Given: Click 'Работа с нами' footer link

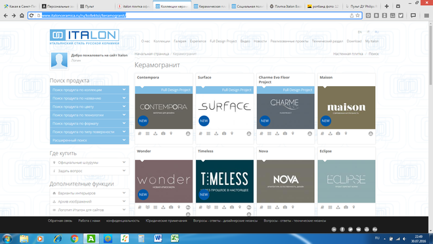Looking at the screenshot, I should 89,221.
